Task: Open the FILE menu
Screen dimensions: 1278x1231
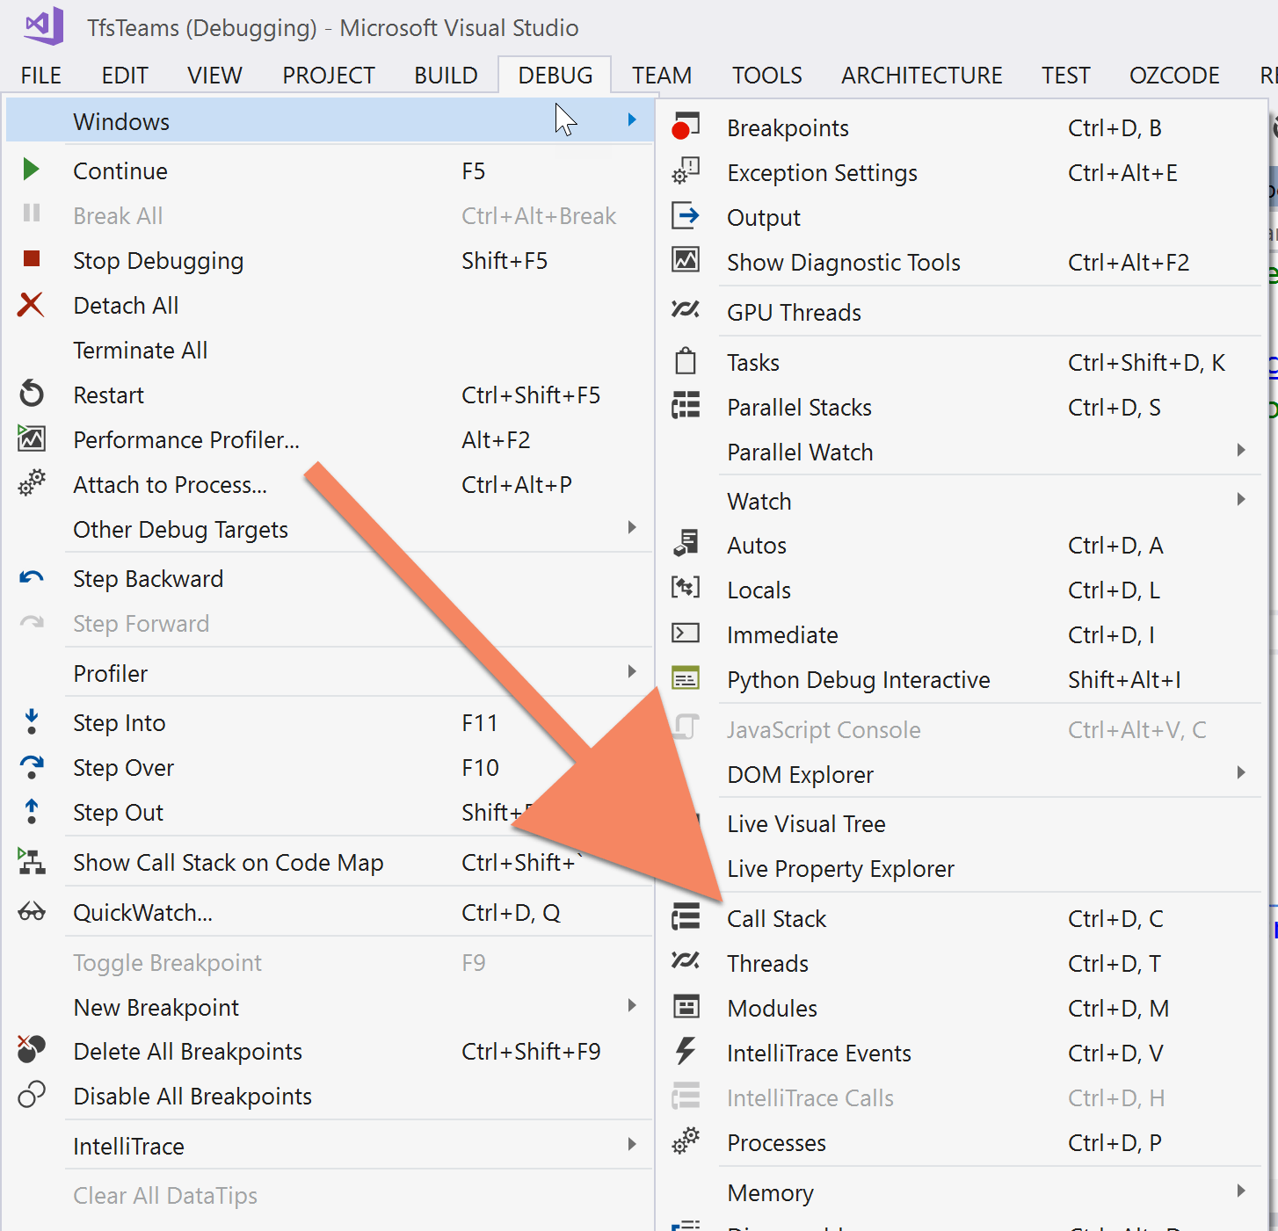Action: [x=41, y=76]
